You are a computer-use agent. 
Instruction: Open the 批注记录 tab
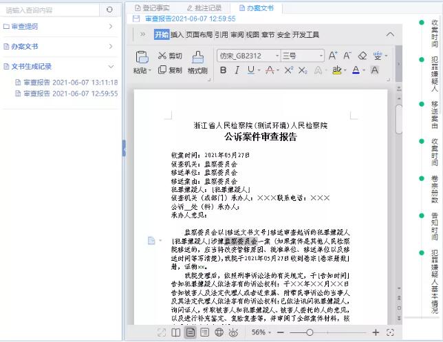(x=204, y=8)
